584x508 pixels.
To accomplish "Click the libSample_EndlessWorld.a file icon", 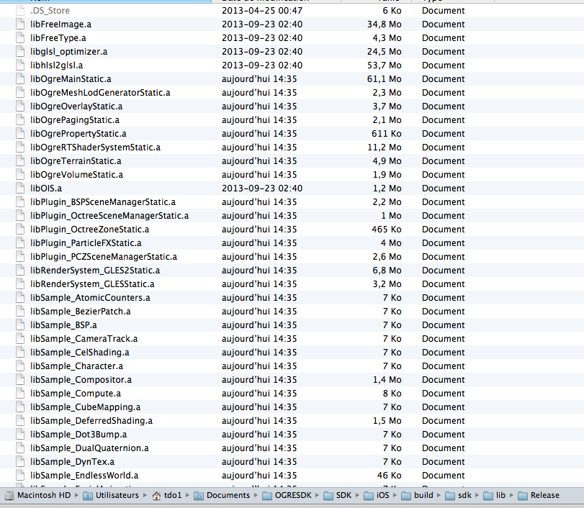I will [x=20, y=475].
